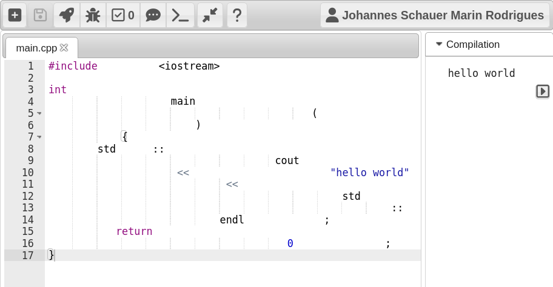
Task: Evaluate with the checkmark 0 button
Action: (x=122, y=15)
